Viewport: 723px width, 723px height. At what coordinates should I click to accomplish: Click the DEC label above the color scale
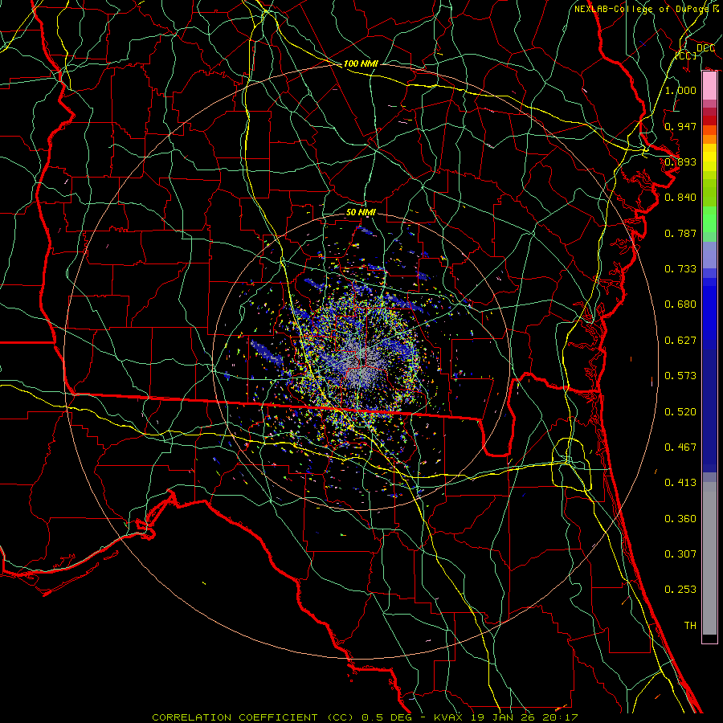point(705,48)
